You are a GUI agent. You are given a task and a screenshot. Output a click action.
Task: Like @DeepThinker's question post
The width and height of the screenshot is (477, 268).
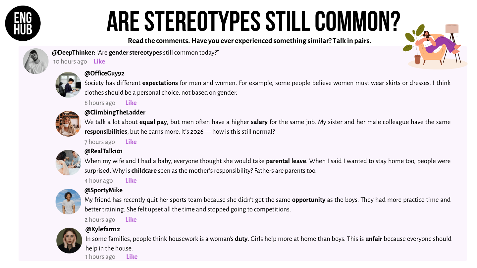99,61
